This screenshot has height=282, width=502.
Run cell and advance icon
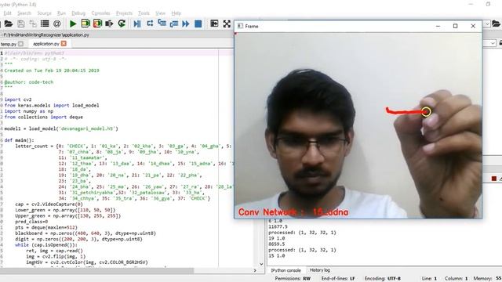[97, 23]
